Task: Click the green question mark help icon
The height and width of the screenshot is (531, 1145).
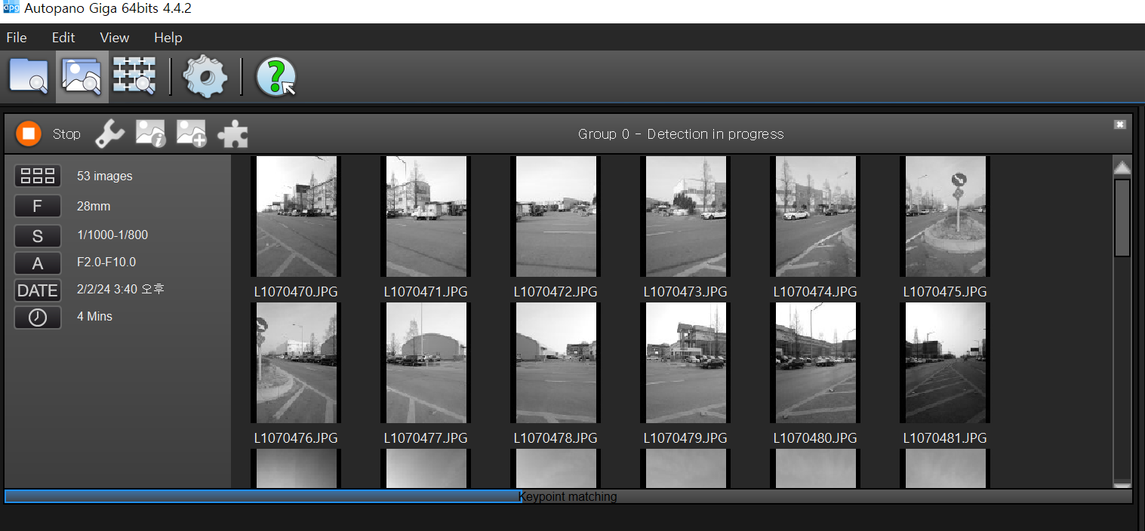Action: 276,77
